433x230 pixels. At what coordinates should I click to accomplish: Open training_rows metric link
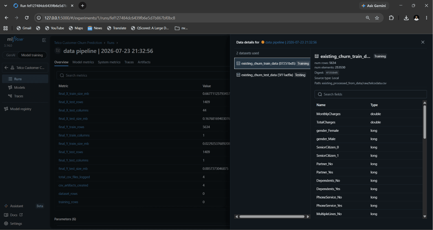pos(68,202)
